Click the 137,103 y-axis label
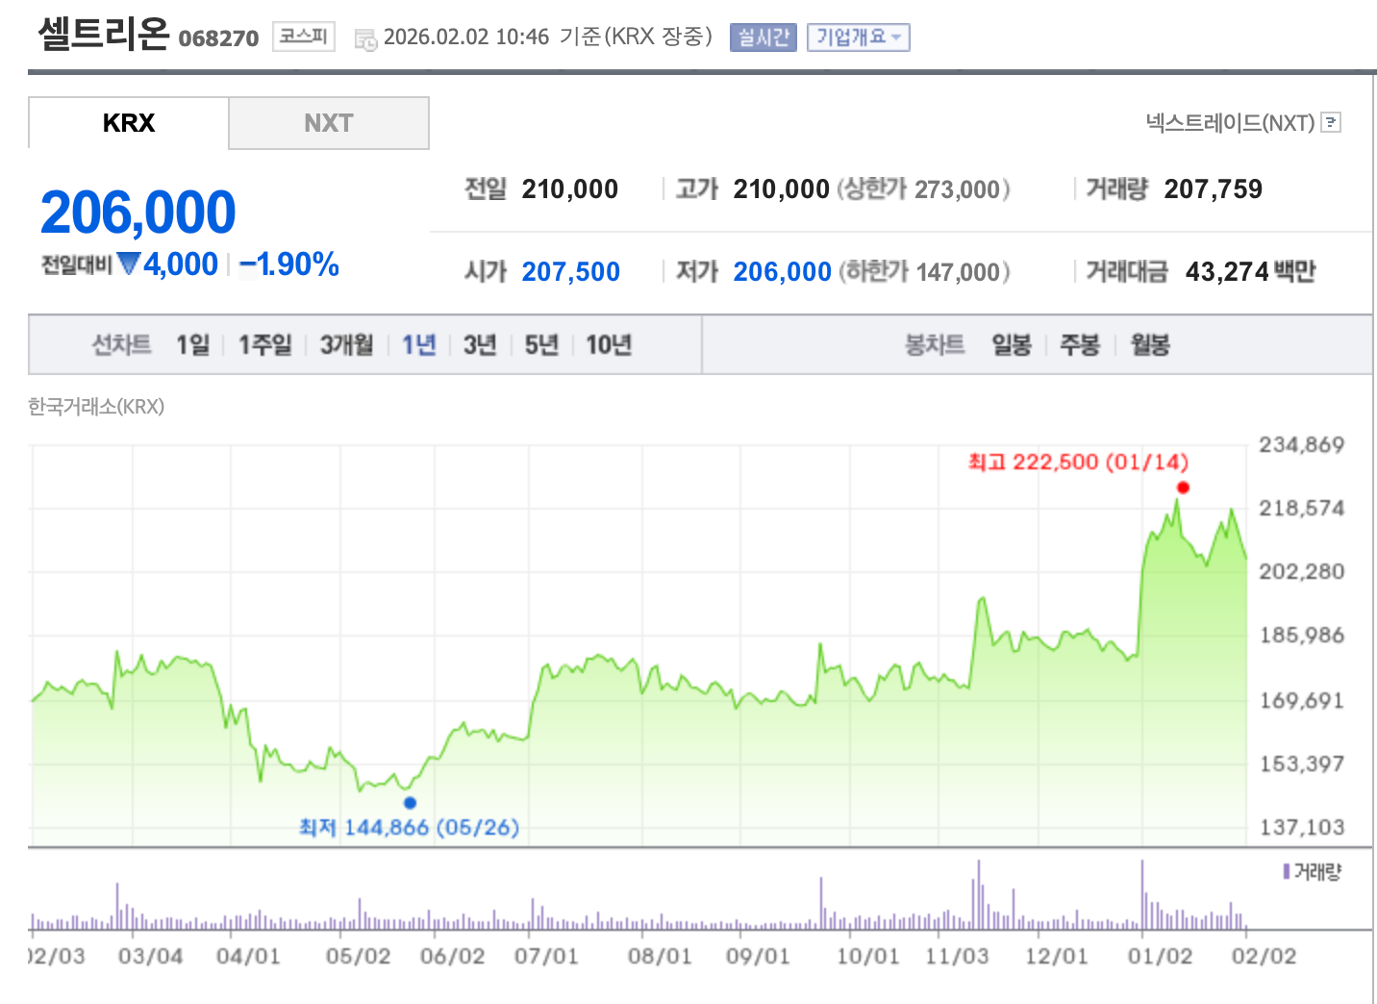The width and height of the screenshot is (1377, 1004). coord(1302,827)
